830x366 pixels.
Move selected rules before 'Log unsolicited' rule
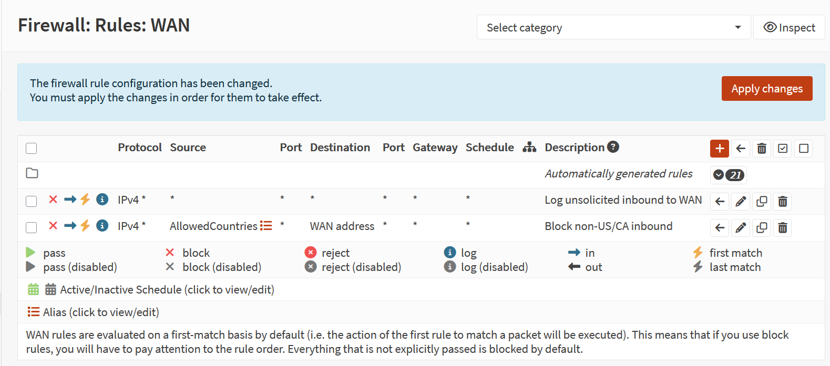coord(720,201)
